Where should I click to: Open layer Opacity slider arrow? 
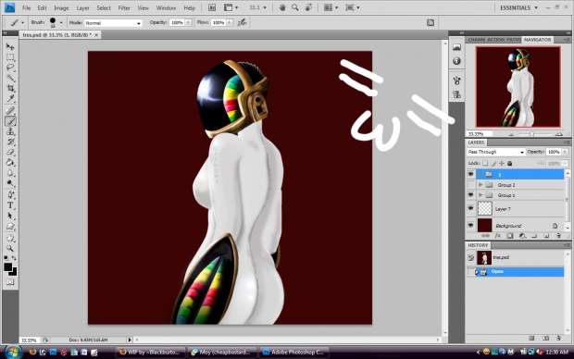pos(566,152)
